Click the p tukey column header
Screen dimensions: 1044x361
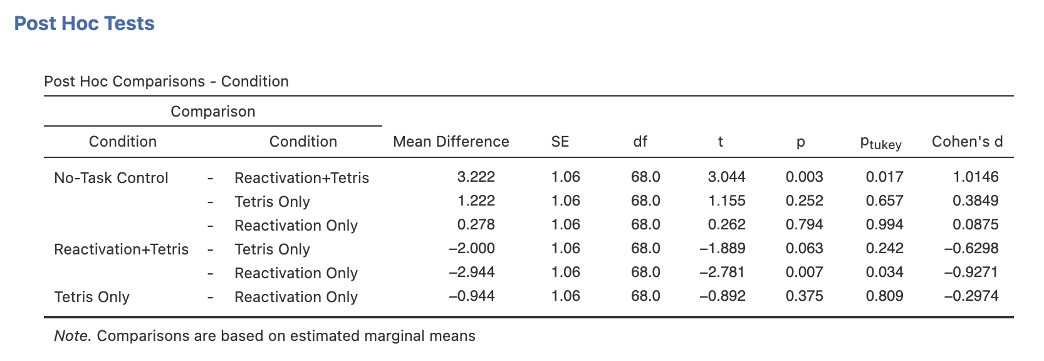pyautogui.click(x=881, y=143)
